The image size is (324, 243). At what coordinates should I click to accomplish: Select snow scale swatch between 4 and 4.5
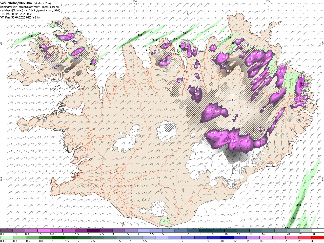coord(143,231)
